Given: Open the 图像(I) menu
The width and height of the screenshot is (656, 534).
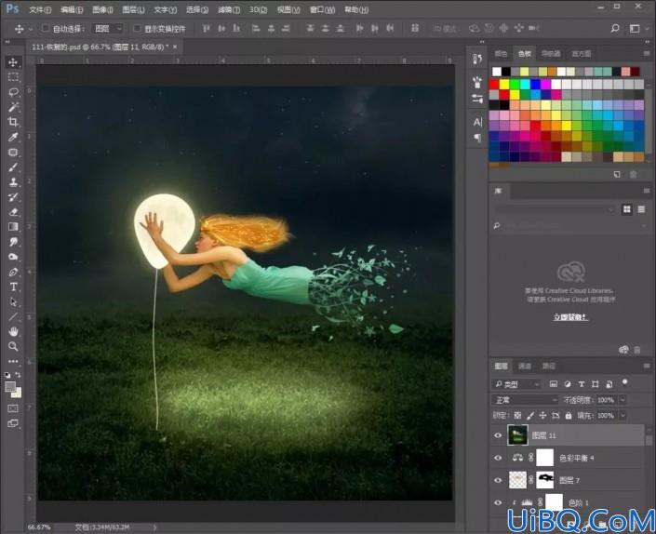Looking at the screenshot, I should [x=102, y=9].
